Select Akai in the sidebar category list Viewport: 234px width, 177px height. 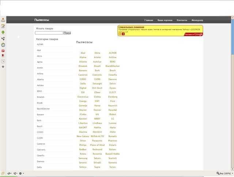click(x=39, y=50)
